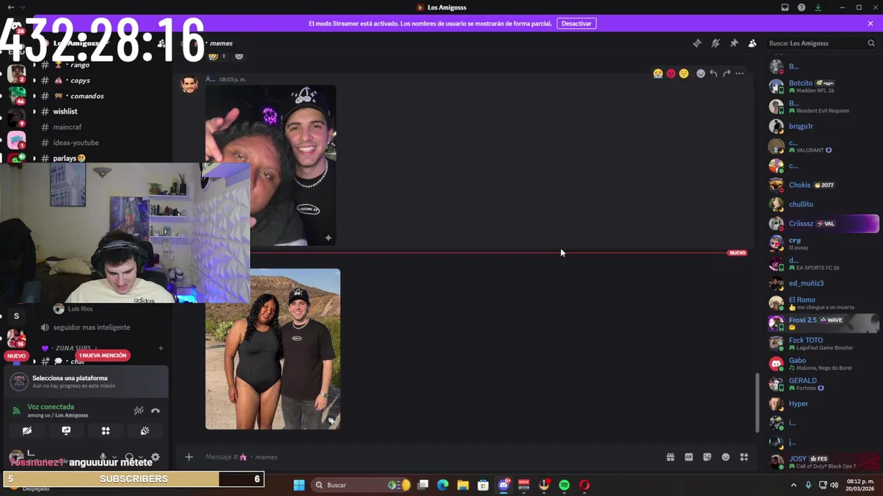
Task: Open the desert photo attachment
Action: pyautogui.click(x=272, y=349)
